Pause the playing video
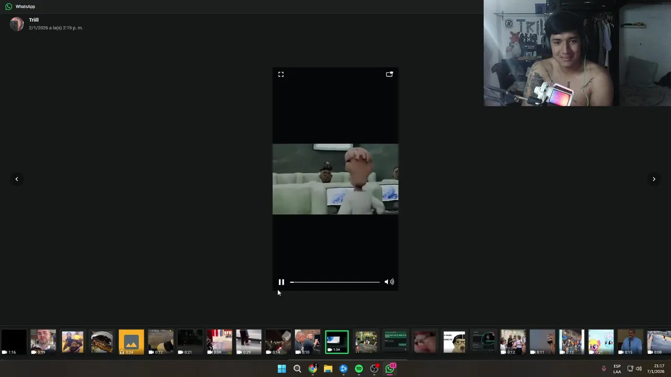 281,282
